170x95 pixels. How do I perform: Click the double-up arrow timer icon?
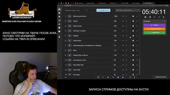164,17
